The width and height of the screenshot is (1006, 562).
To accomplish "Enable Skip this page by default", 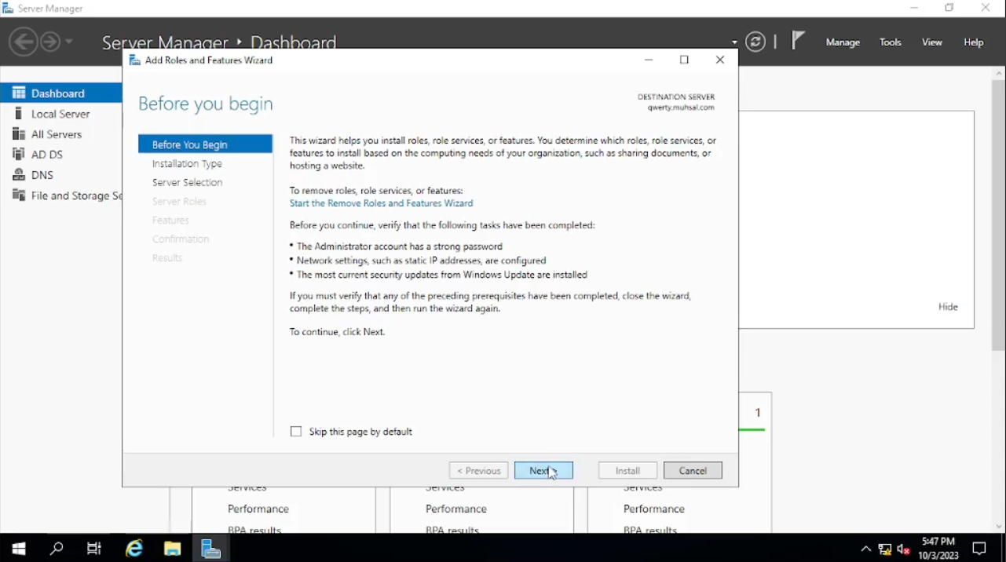I will pyautogui.click(x=296, y=432).
